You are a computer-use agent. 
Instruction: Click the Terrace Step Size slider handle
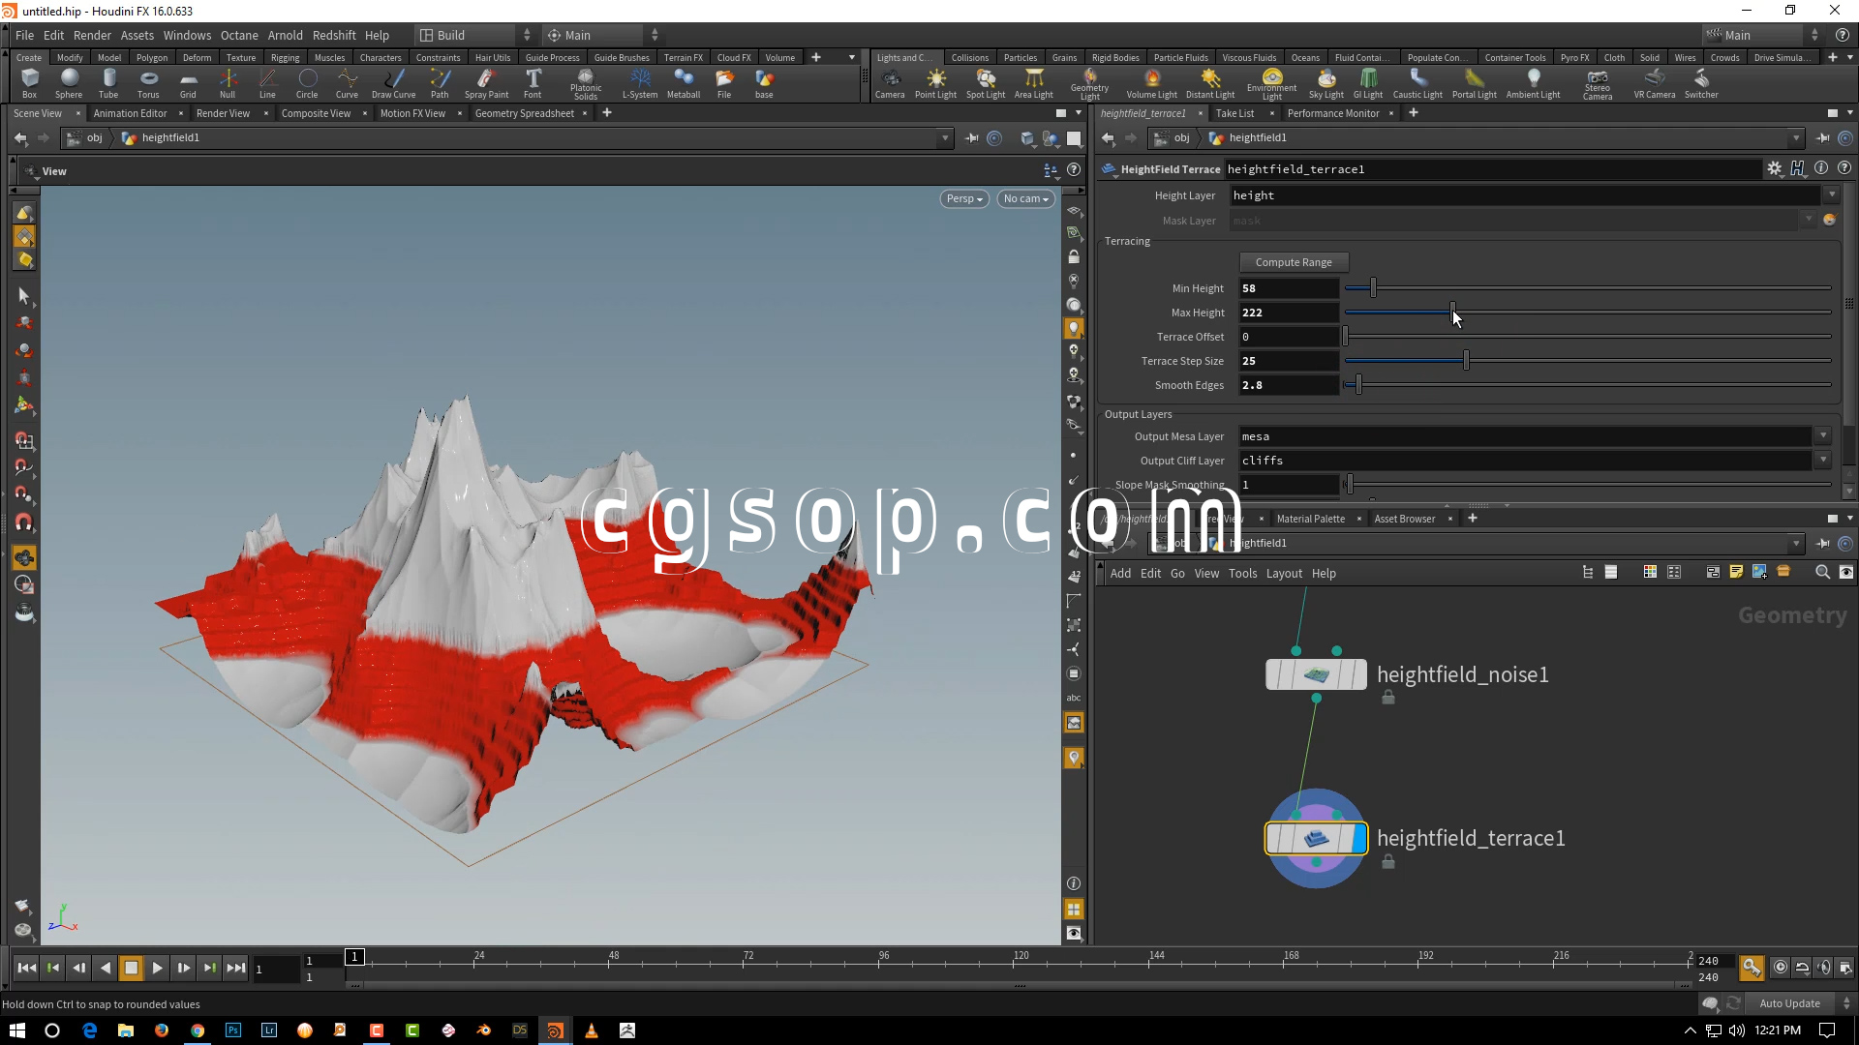click(1466, 361)
